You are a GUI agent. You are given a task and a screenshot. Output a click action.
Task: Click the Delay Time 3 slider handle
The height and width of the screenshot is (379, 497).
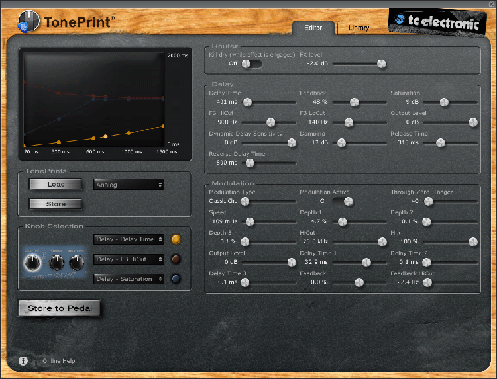[x=245, y=282]
